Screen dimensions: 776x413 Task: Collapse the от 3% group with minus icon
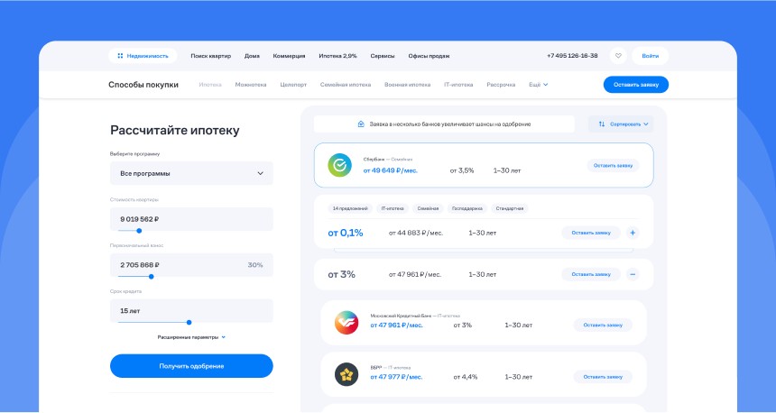[633, 274]
